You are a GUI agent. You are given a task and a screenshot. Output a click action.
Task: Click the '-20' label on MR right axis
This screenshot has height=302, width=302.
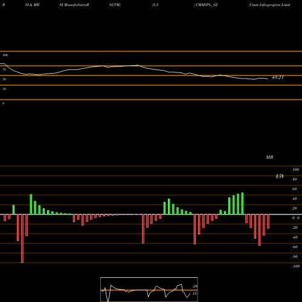pyautogui.click(x=295, y=228)
